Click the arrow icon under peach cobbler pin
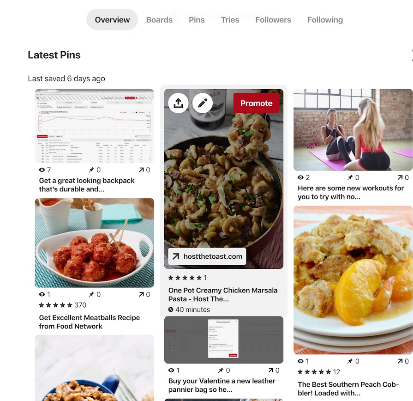Viewport: 413px width, 401px height. [400, 361]
